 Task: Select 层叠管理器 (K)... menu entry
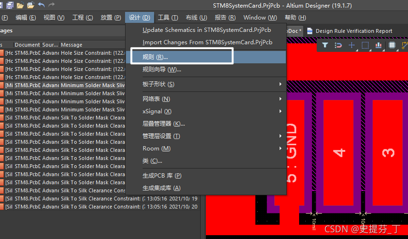(x=206, y=124)
